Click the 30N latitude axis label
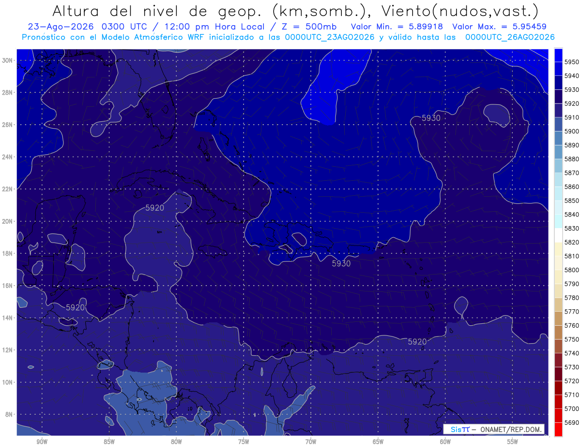This screenshot has width=581, height=448. (8, 60)
